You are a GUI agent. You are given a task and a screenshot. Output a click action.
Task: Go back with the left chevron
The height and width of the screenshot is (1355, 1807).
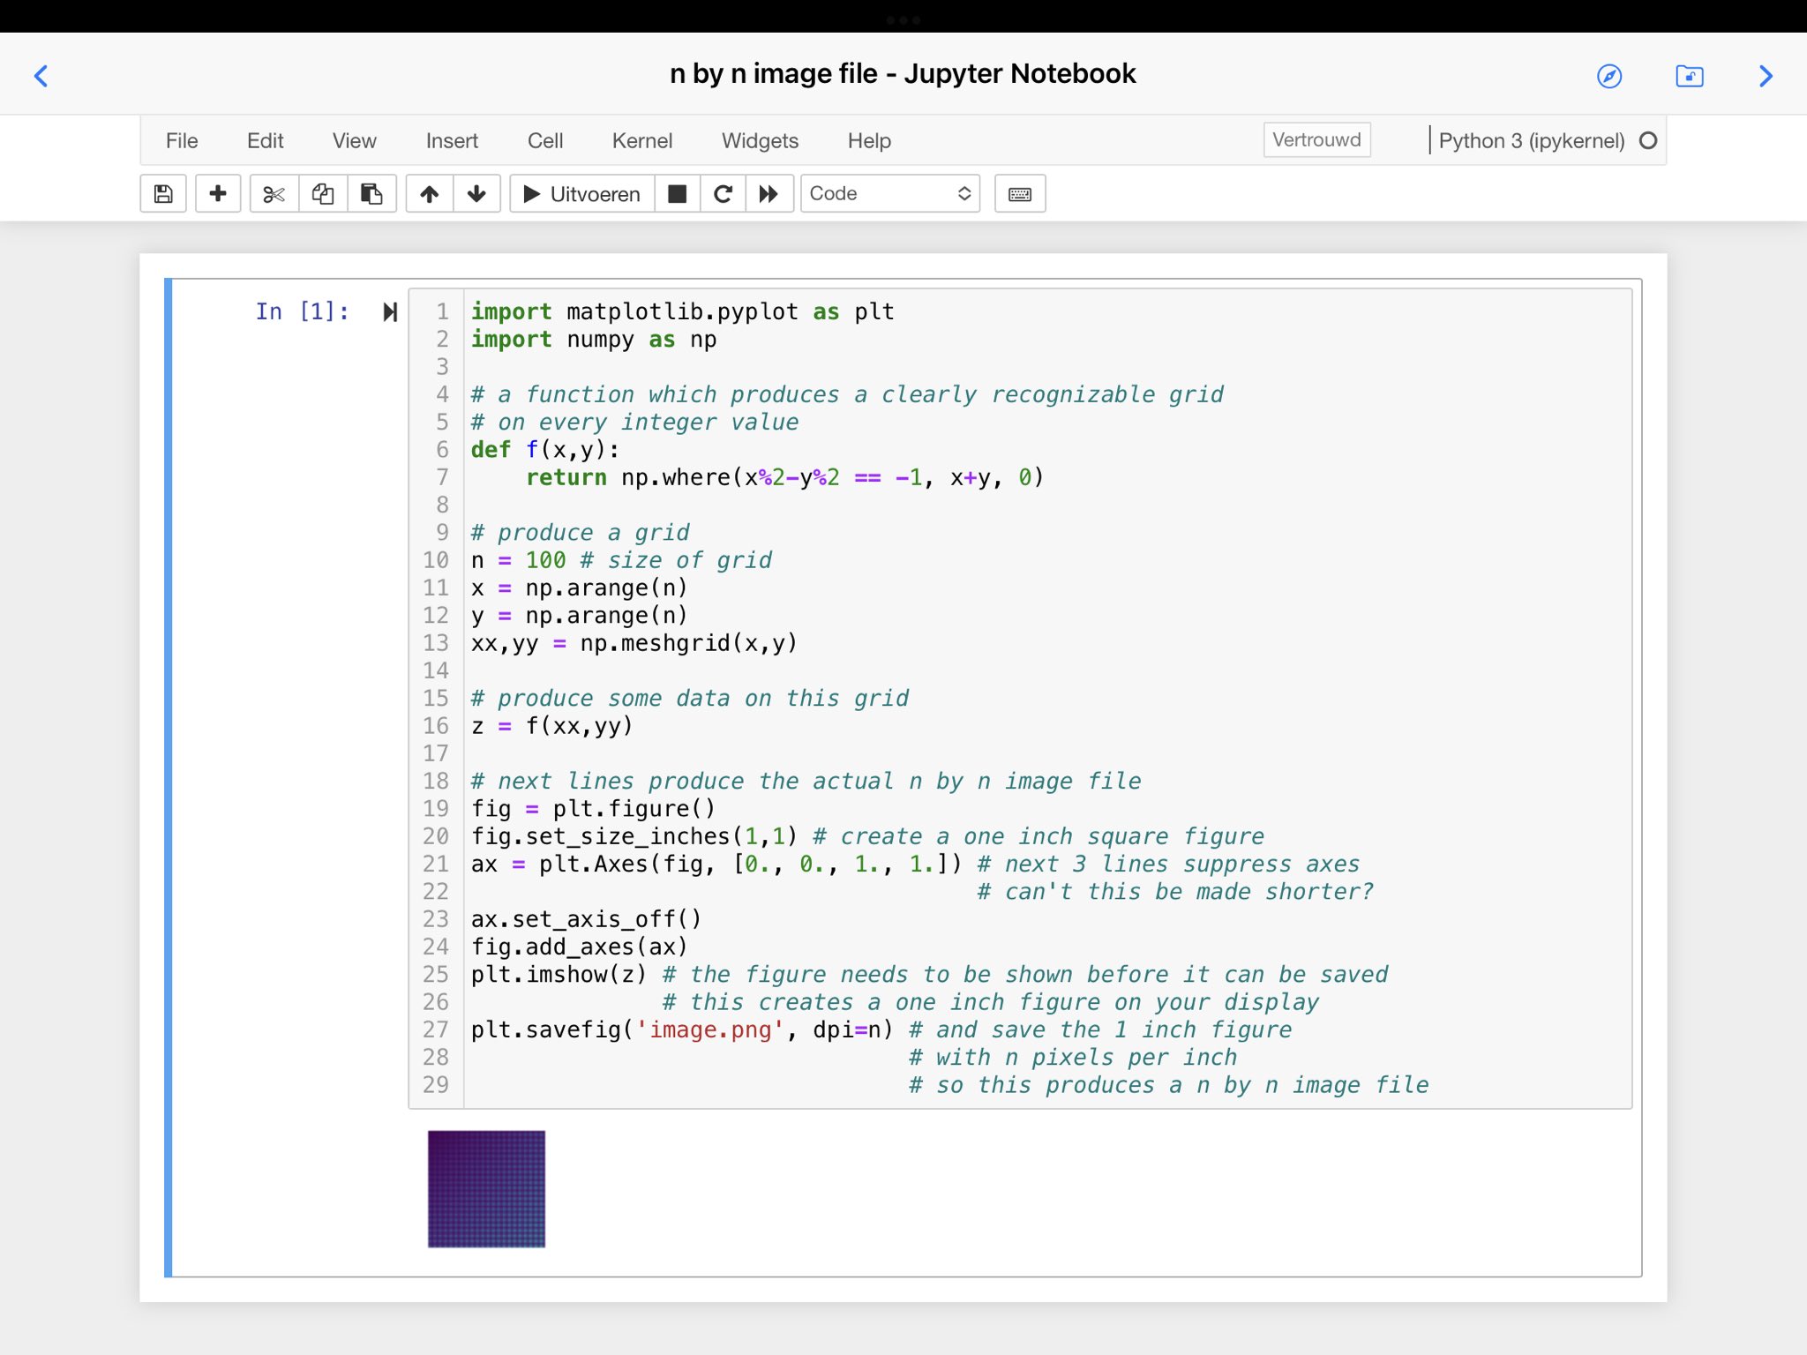pyautogui.click(x=41, y=76)
